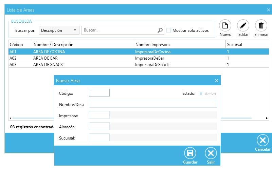Sort by Nombre Impresora column header
The height and width of the screenshot is (171, 272).
tap(180, 45)
